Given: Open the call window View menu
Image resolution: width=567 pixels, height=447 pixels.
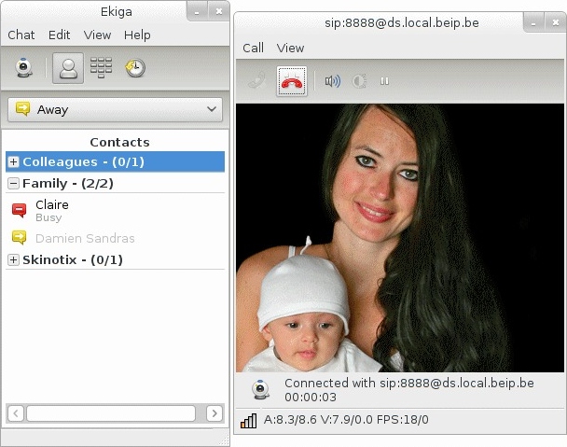Looking at the screenshot, I should click(x=290, y=49).
